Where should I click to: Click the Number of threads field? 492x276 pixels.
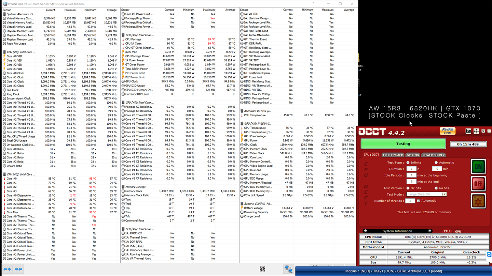click(x=410, y=201)
